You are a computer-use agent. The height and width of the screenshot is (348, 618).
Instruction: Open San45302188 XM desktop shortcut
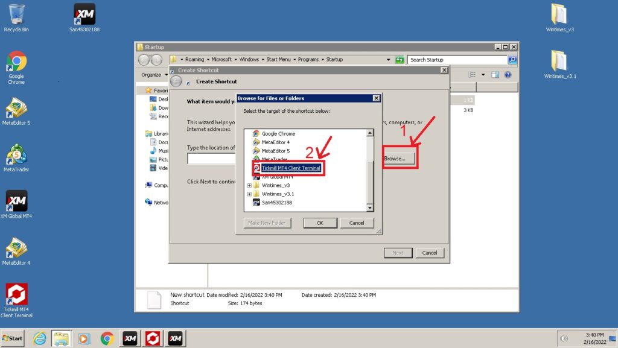(x=84, y=17)
